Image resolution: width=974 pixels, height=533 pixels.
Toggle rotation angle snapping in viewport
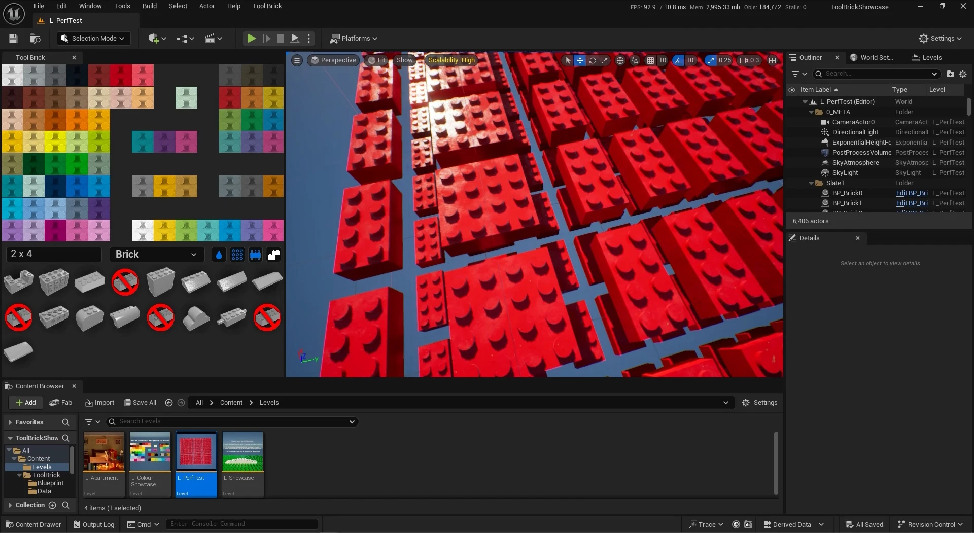[x=678, y=60]
